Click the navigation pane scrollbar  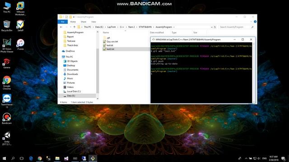coord(98,71)
